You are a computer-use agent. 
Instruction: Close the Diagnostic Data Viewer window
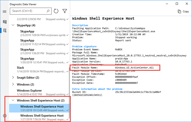(x=187, y=4)
